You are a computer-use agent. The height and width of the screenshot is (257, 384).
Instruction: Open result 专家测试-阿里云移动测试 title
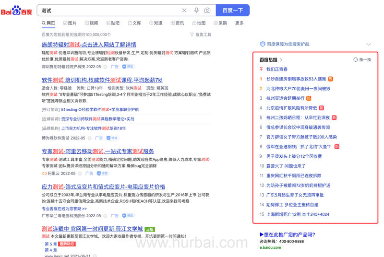tap(98, 152)
